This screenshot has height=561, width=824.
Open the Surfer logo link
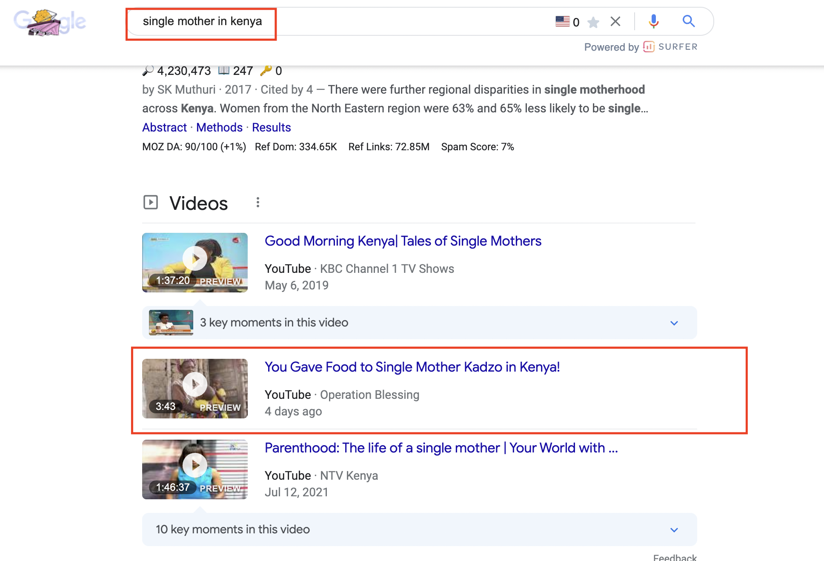[670, 47]
